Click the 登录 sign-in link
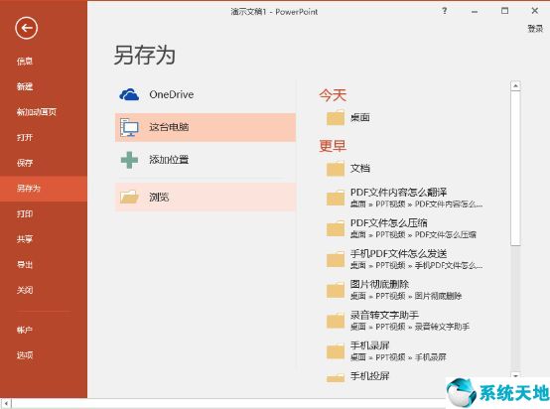This screenshot has width=550, height=409. pyautogui.click(x=535, y=29)
